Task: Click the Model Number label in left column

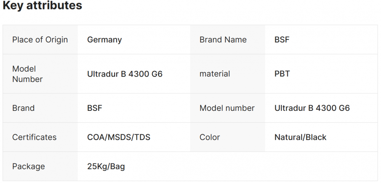Action: pyautogui.click(x=27, y=74)
